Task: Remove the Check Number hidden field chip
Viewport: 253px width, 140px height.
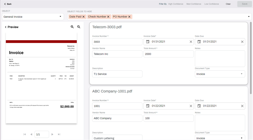Action: [108, 17]
